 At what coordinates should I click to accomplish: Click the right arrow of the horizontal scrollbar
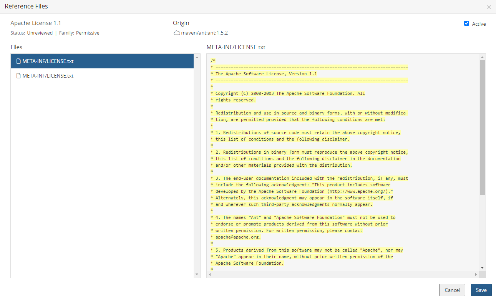click(475, 274)
